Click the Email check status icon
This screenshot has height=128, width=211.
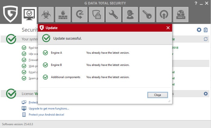[x=24, y=72]
